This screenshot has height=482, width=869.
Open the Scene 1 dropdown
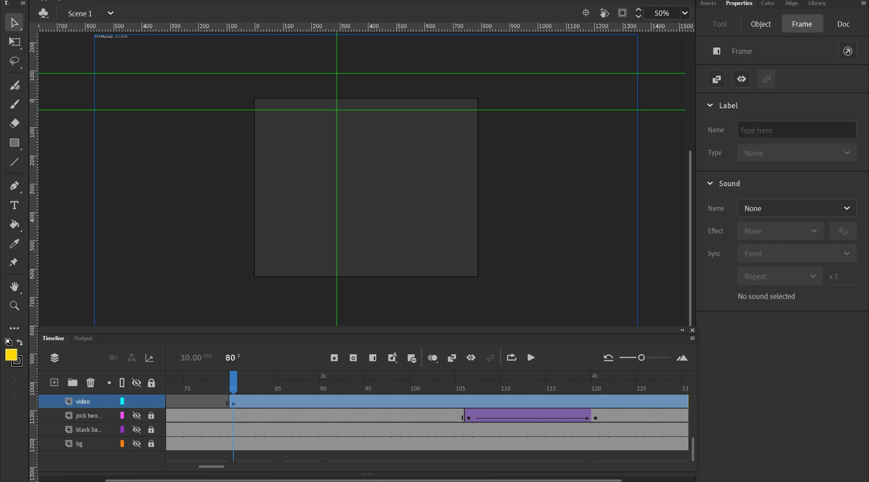point(110,13)
